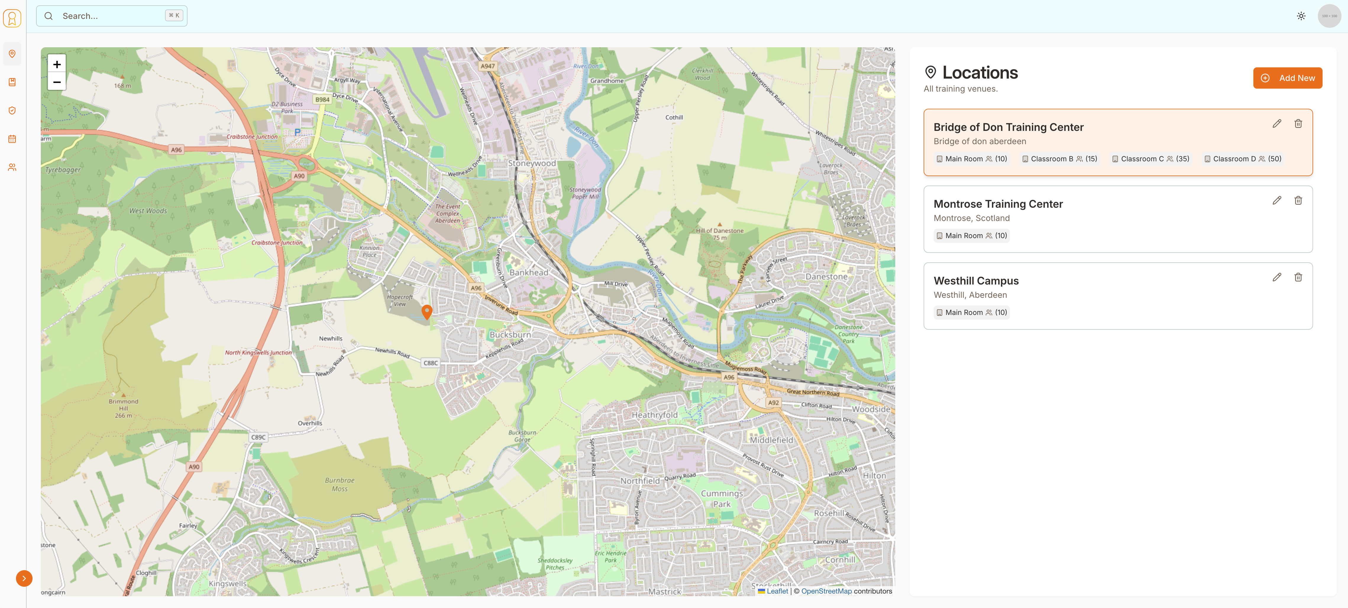Screen dimensions: 1348x608
Task: Click the orange map marker pin
Action: (427, 312)
